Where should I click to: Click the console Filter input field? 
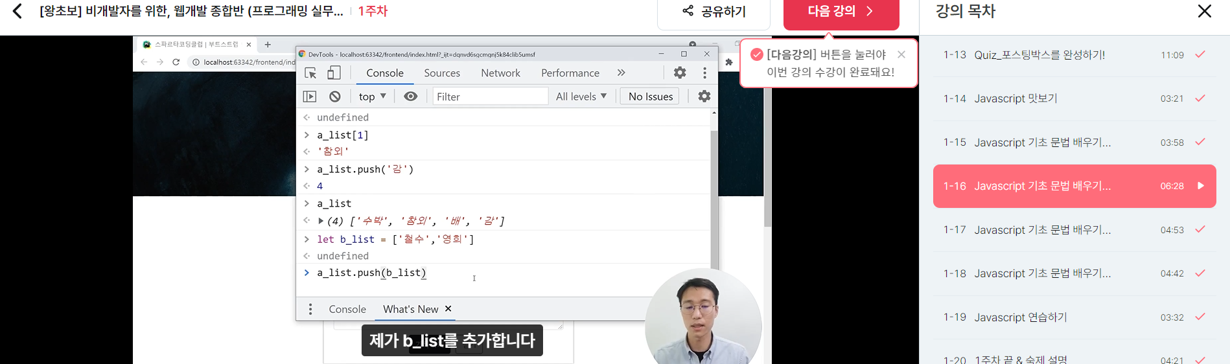(491, 97)
